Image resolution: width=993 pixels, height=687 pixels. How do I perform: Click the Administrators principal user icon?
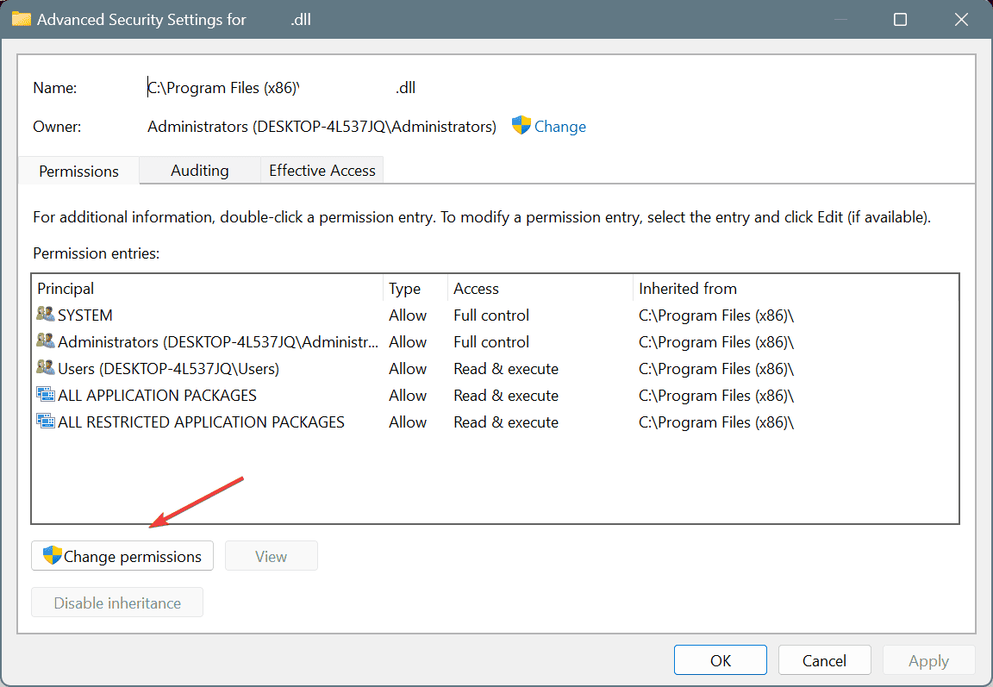(46, 340)
